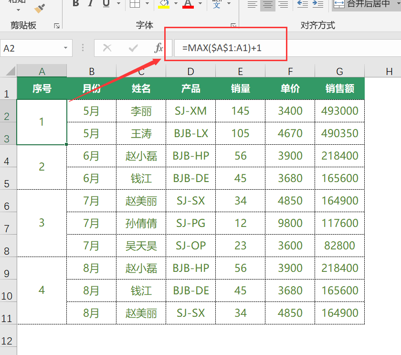Align text right
Image resolution: width=401 pixels, height=355 pixels.
click(283, 4)
